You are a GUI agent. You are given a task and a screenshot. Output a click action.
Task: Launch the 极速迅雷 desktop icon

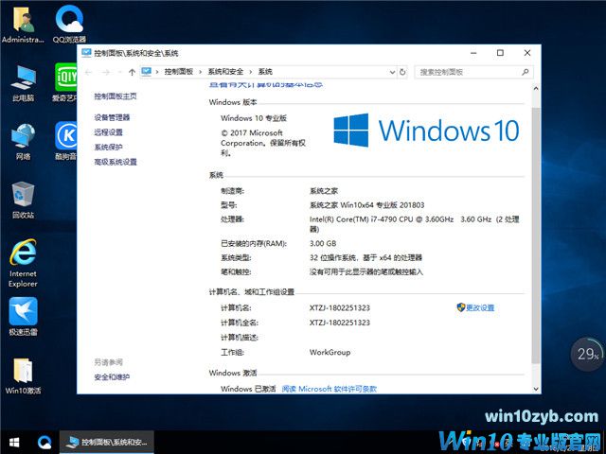click(23, 317)
